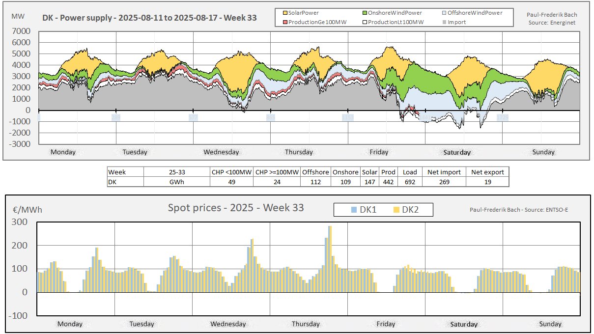594x334 pixels.
Task: Click Wednesday label on power supply chart
Action: [221, 152]
